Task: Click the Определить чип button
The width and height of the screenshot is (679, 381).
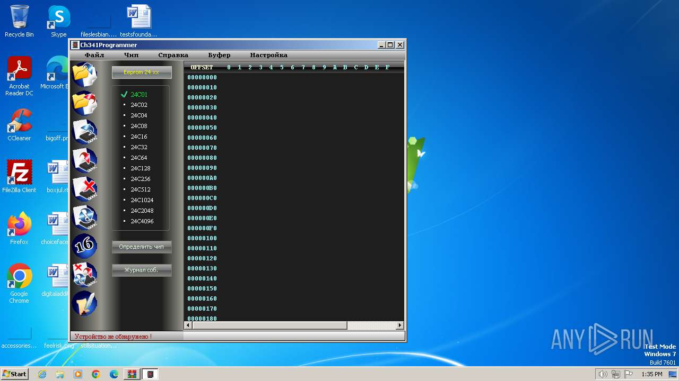Action: (142, 247)
